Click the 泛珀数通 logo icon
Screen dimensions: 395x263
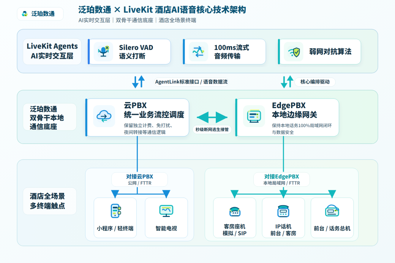[x=25, y=14]
